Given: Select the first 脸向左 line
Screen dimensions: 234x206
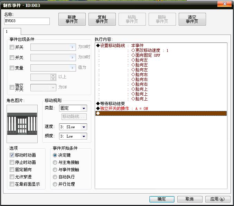Looking at the screenshot, I should 161,60.
